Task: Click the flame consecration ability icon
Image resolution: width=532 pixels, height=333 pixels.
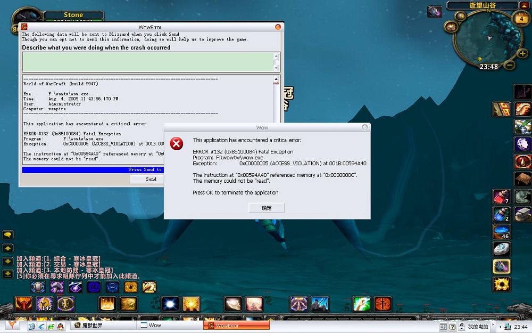Action: coord(107,304)
